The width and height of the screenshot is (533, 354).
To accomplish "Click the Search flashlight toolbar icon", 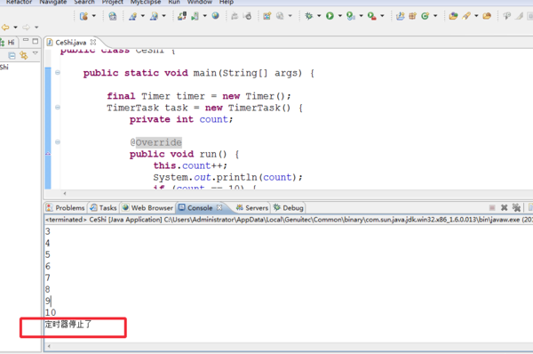I will coord(466,16).
